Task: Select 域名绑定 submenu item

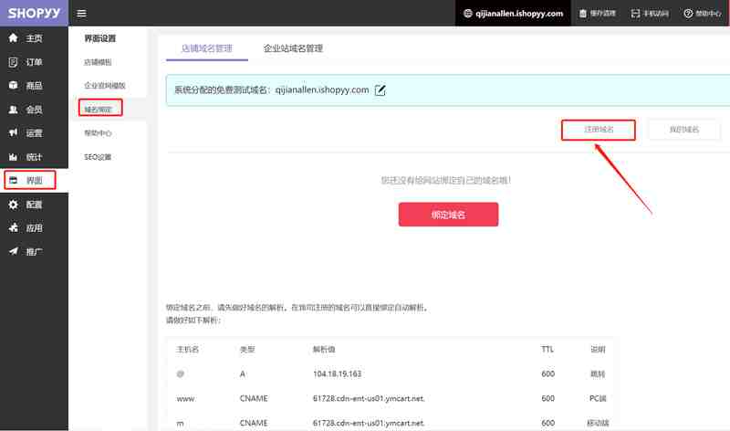Action: (x=100, y=108)
